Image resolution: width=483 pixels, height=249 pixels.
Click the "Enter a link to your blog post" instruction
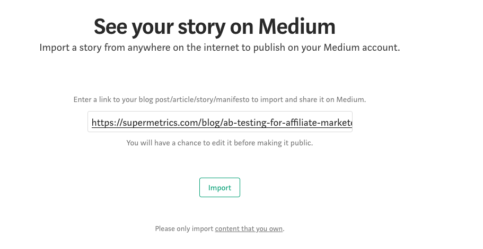click(x=219, y=99)
